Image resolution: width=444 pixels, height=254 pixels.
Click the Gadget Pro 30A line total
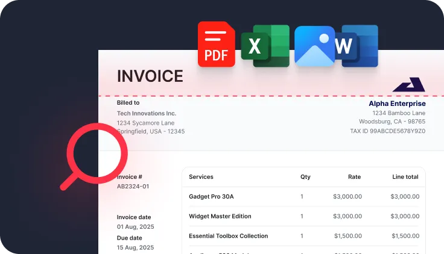click(405, 197)
